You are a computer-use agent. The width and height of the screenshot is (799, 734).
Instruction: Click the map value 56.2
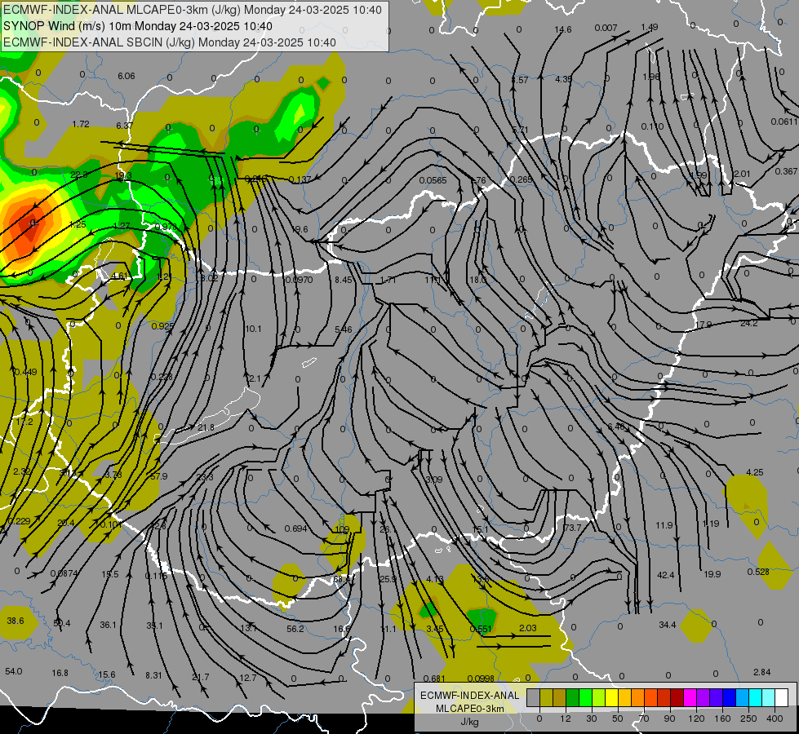click(x=295, y=629)
